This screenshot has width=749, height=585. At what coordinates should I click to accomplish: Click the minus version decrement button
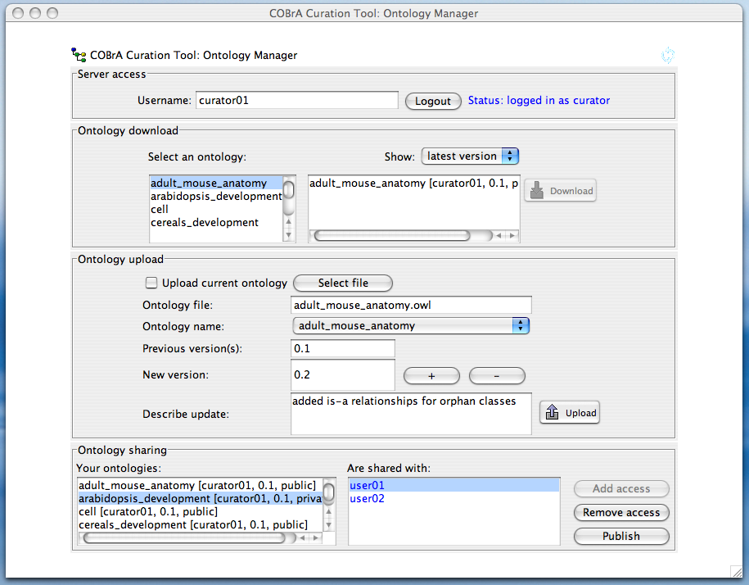click(x=496, y=376)
